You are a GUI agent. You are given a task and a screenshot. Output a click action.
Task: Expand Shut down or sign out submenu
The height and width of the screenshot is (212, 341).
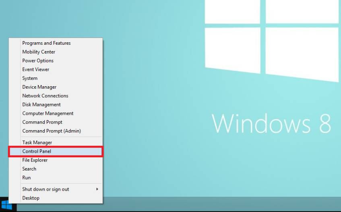pos(56,189)
